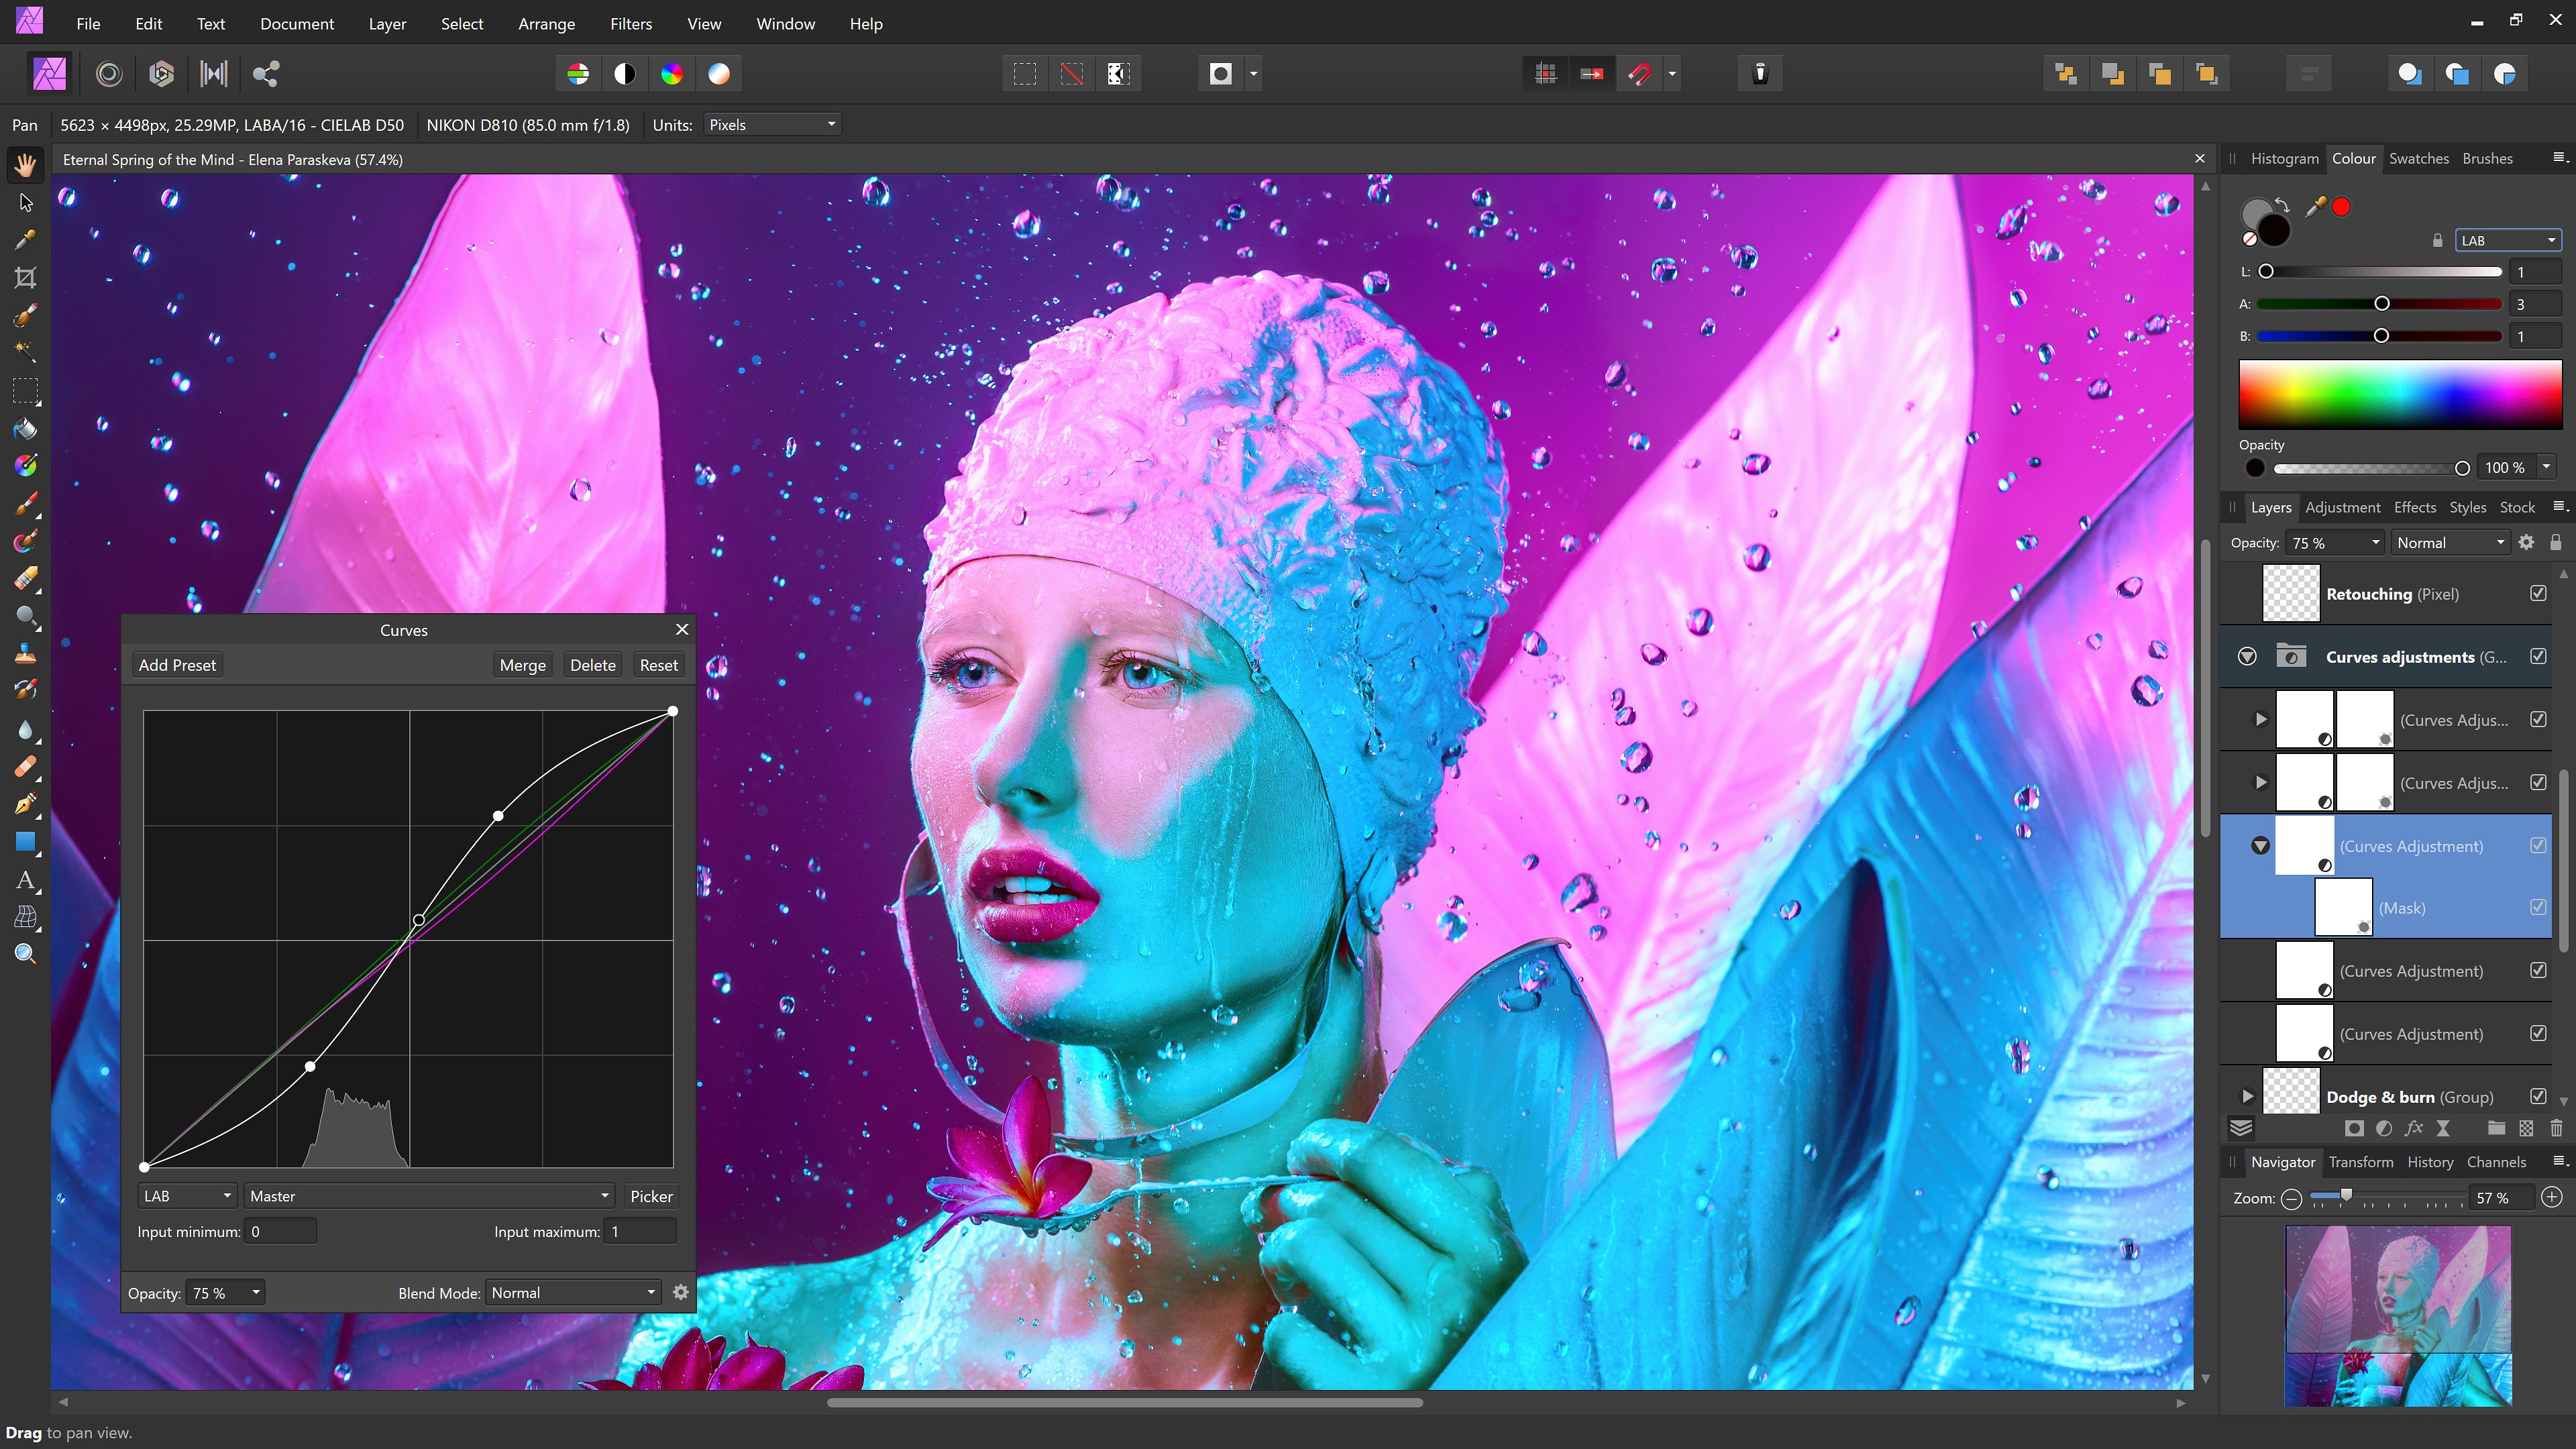
Task: Open the Filters menu
Action: pos(630,23)
